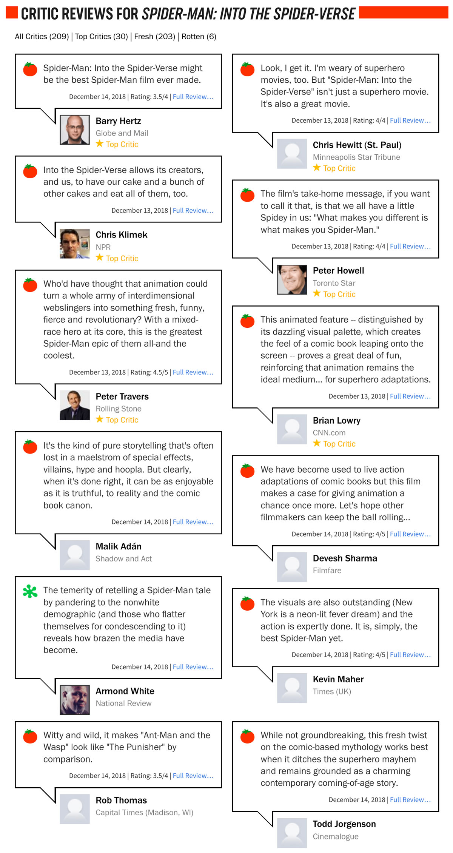
Task: Open Chris Hewitt (St. Paul) critic profile
Action: (x=357, y=145)
